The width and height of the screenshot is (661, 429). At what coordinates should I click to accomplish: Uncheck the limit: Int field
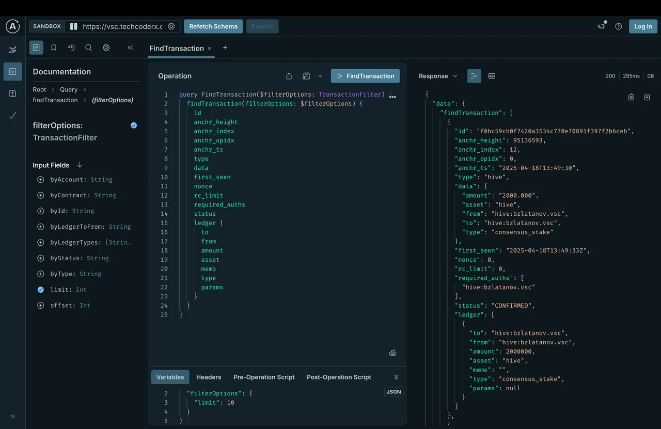[x=40, y=290]
